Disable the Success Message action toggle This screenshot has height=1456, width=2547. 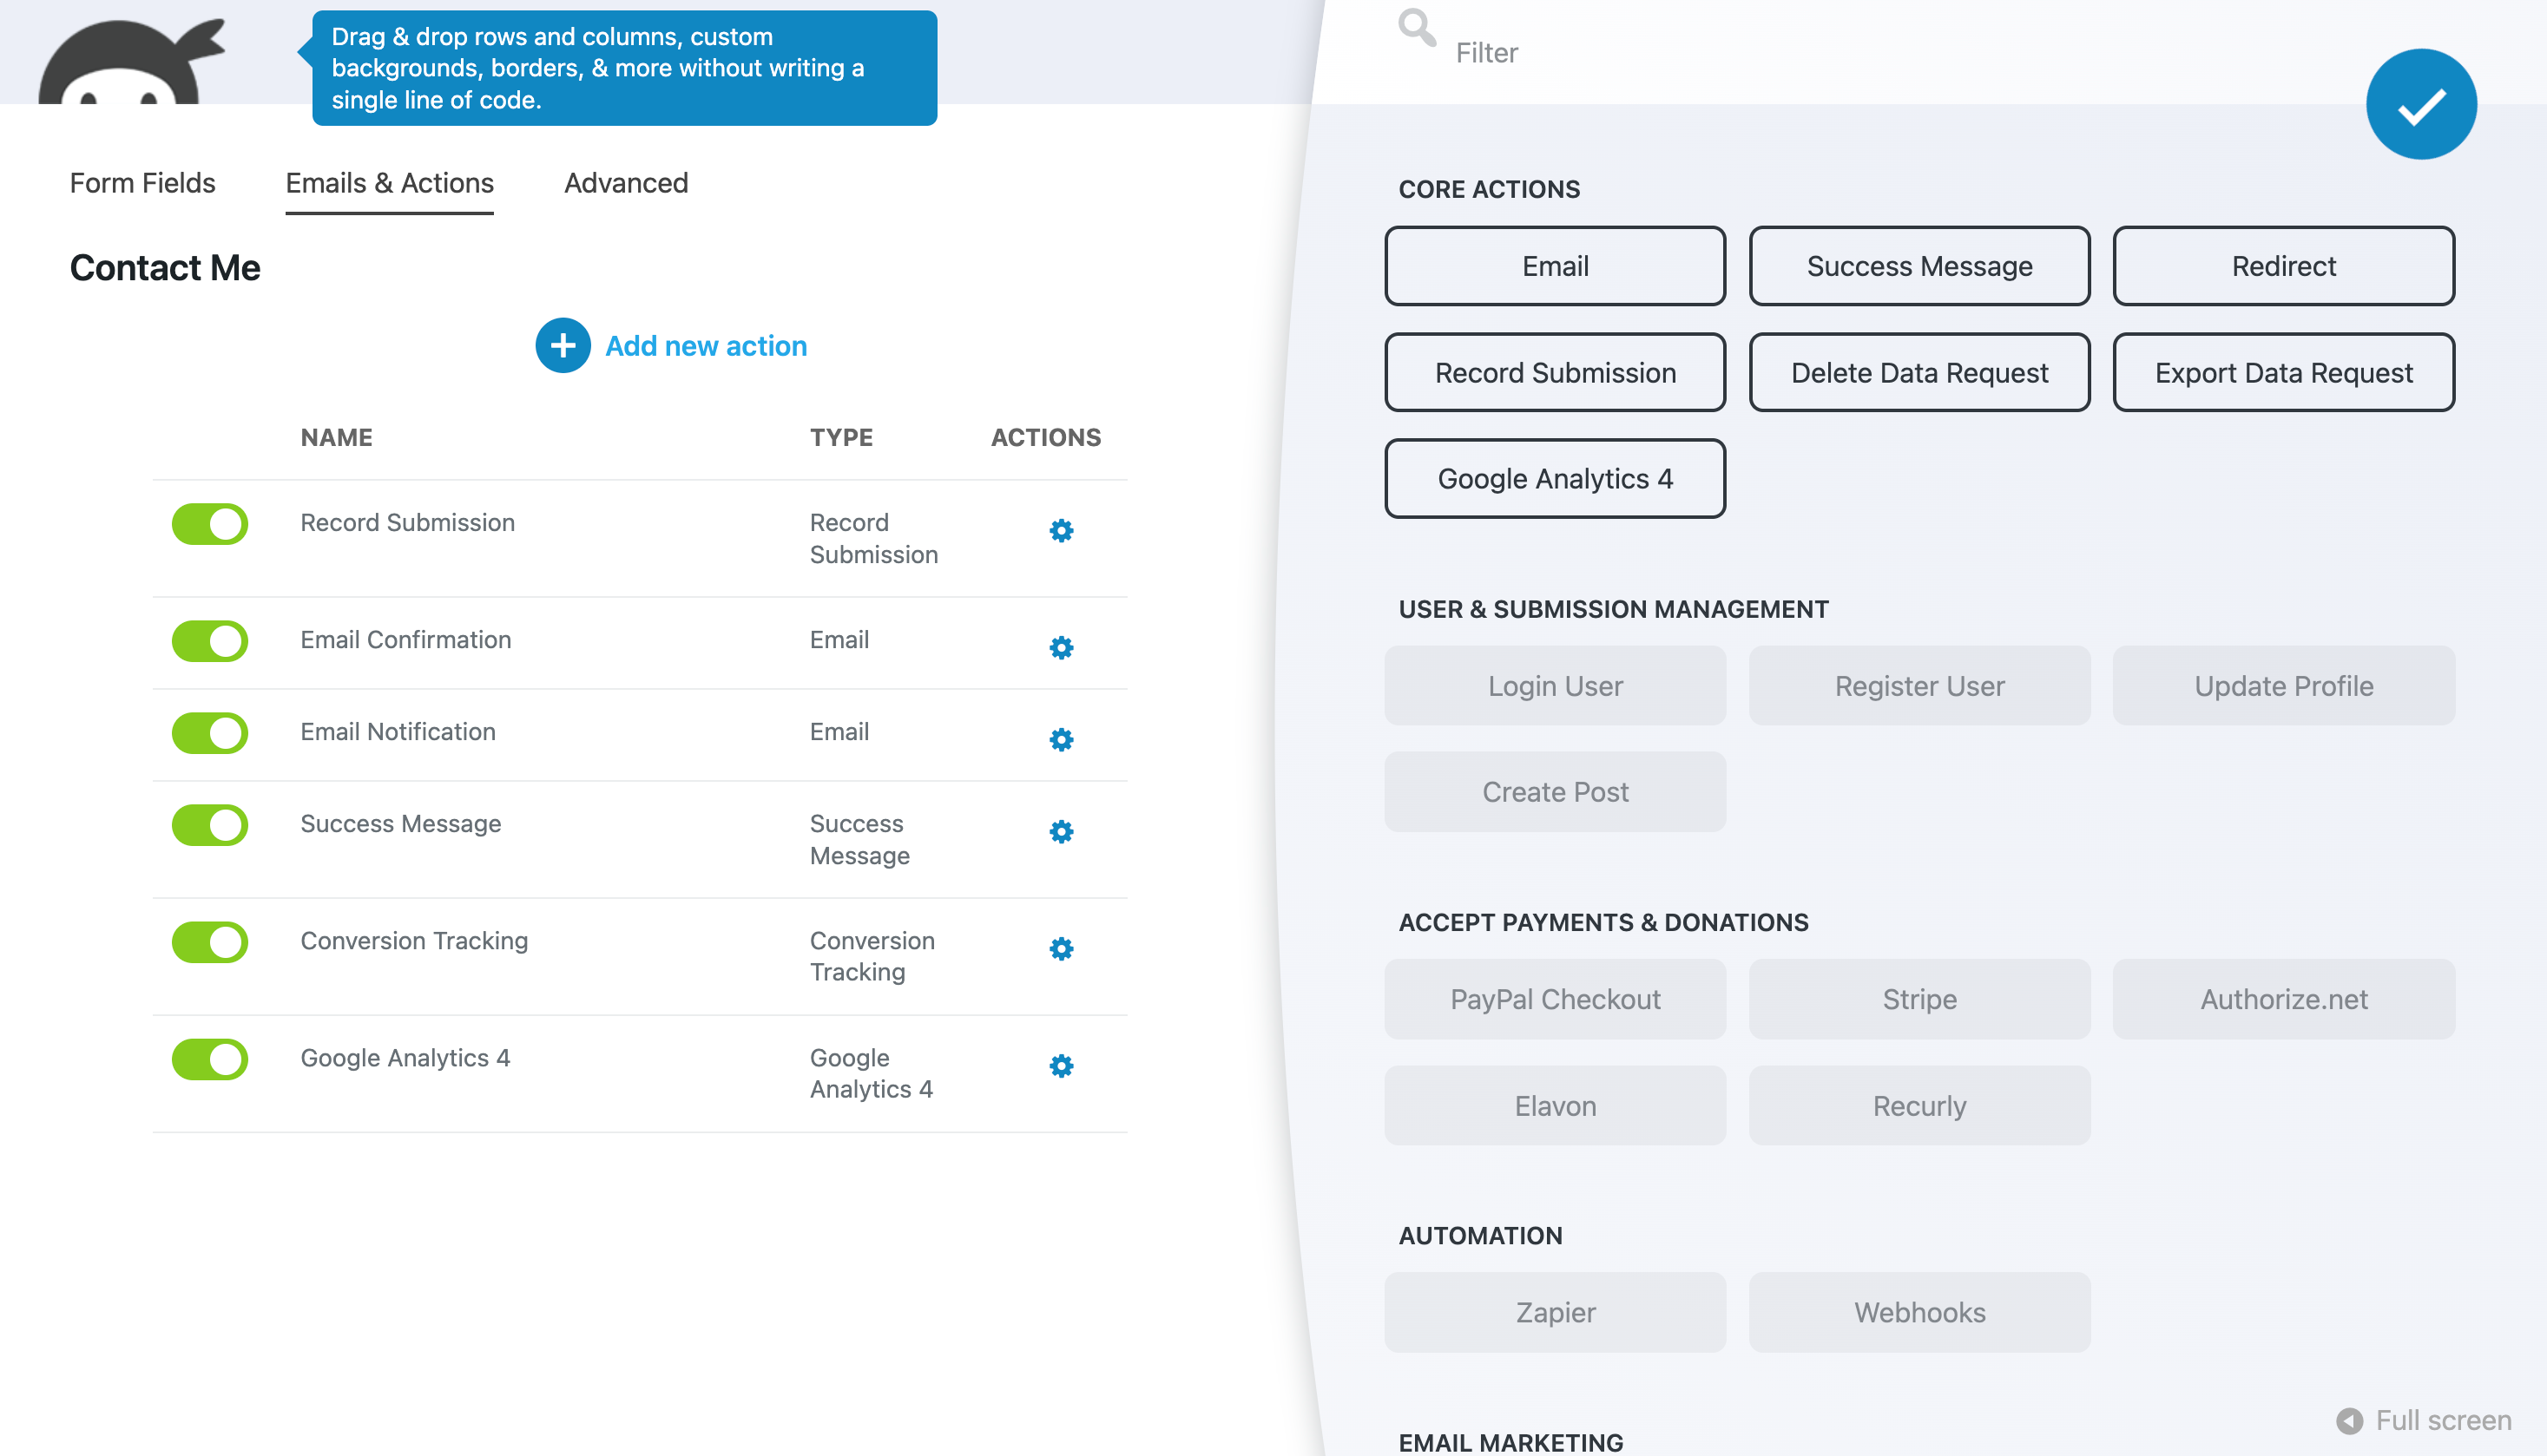click(x=210, y=825)
